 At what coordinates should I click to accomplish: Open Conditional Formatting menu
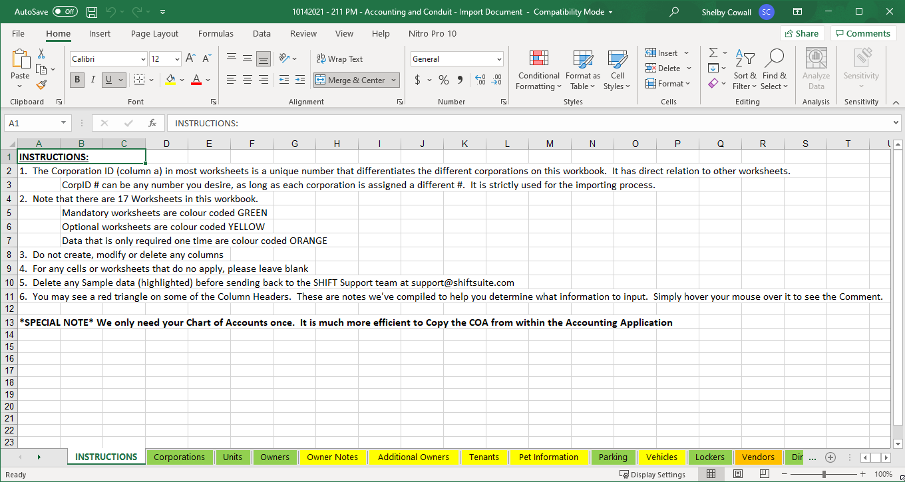tap(538, 70)
